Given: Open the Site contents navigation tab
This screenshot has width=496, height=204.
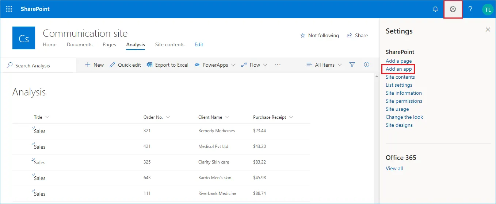Looking at the screenshot, I should coord(170,44).
